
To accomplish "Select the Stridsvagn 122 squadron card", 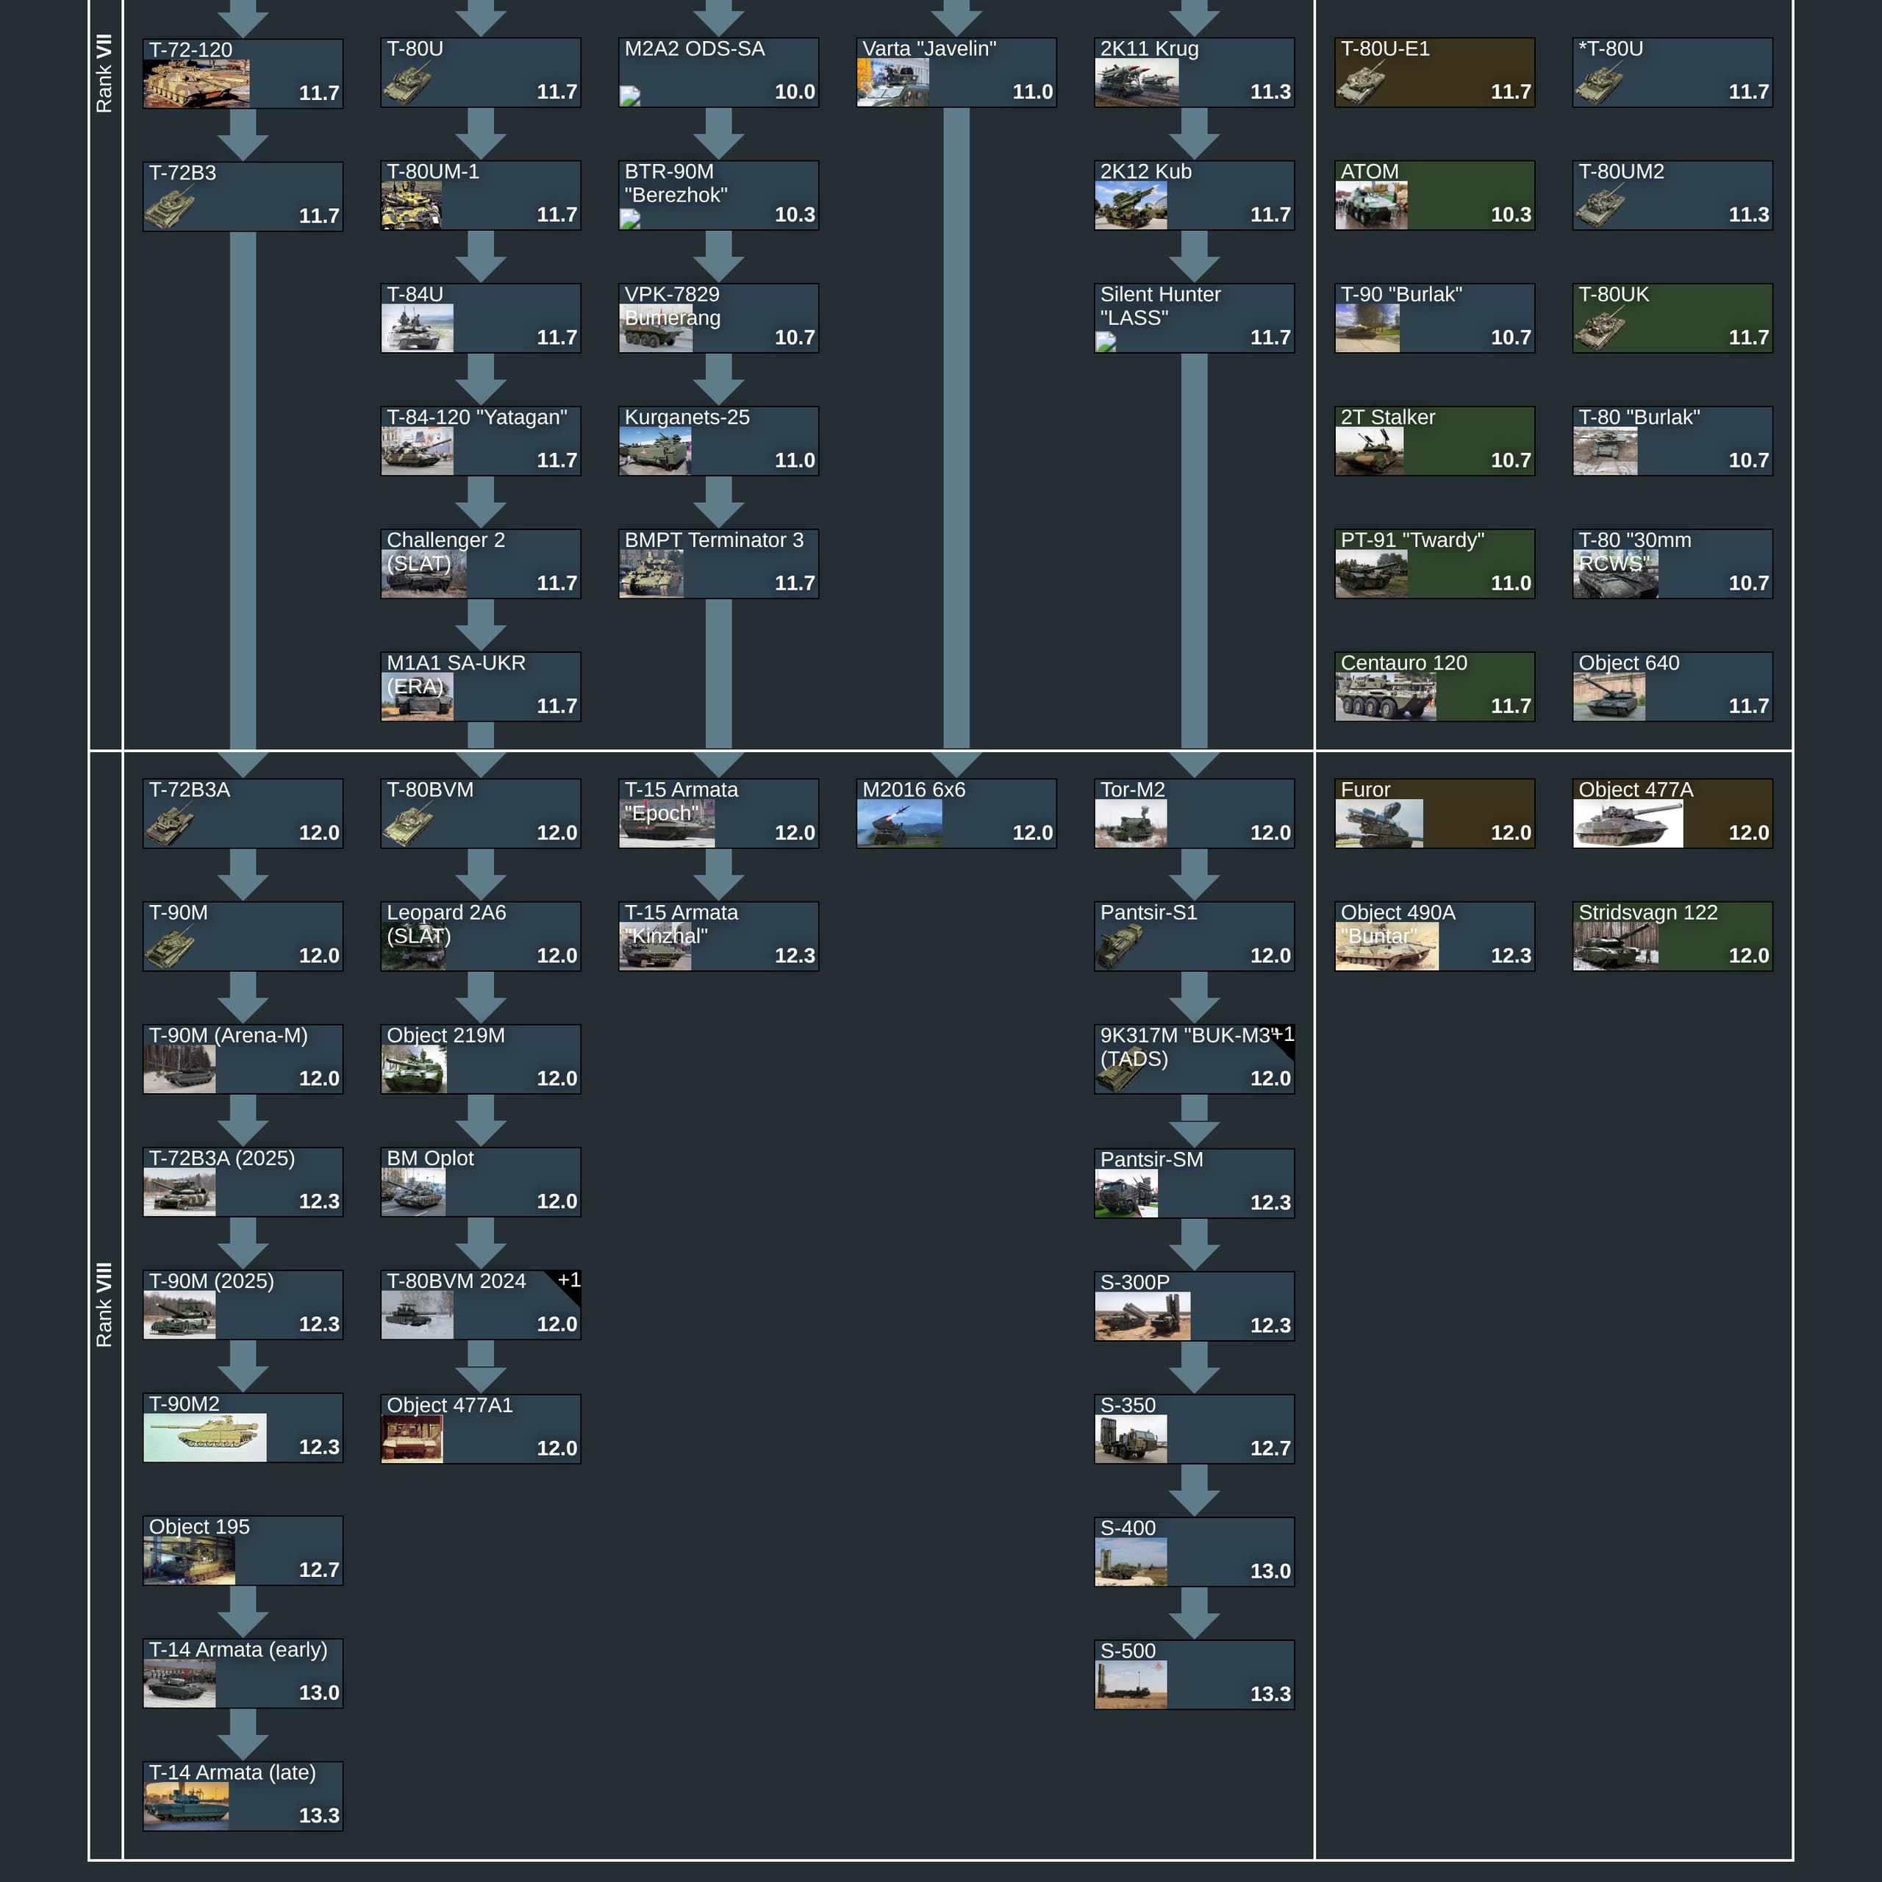I will coord(1672,935).
